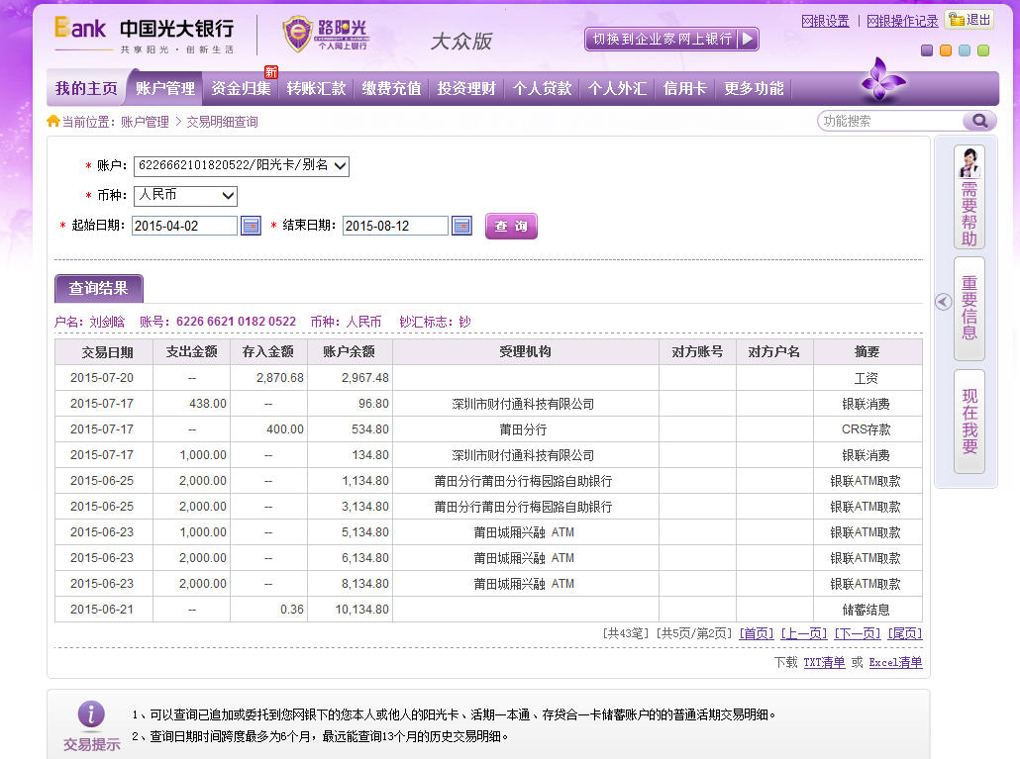Collapse the right sidebar with the arrow
The height and width of the screenshot is (759, 1020).
(943, 302)
